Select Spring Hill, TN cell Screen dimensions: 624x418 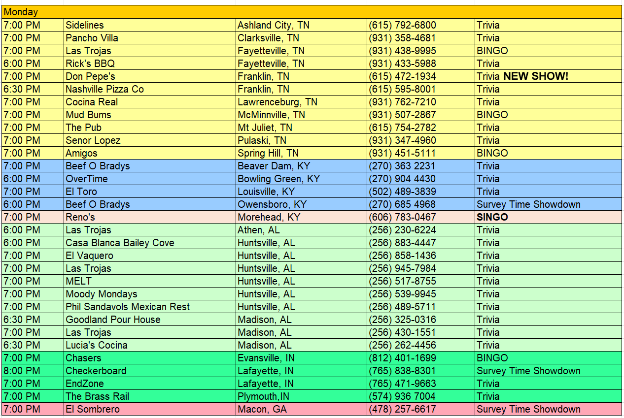301,153
